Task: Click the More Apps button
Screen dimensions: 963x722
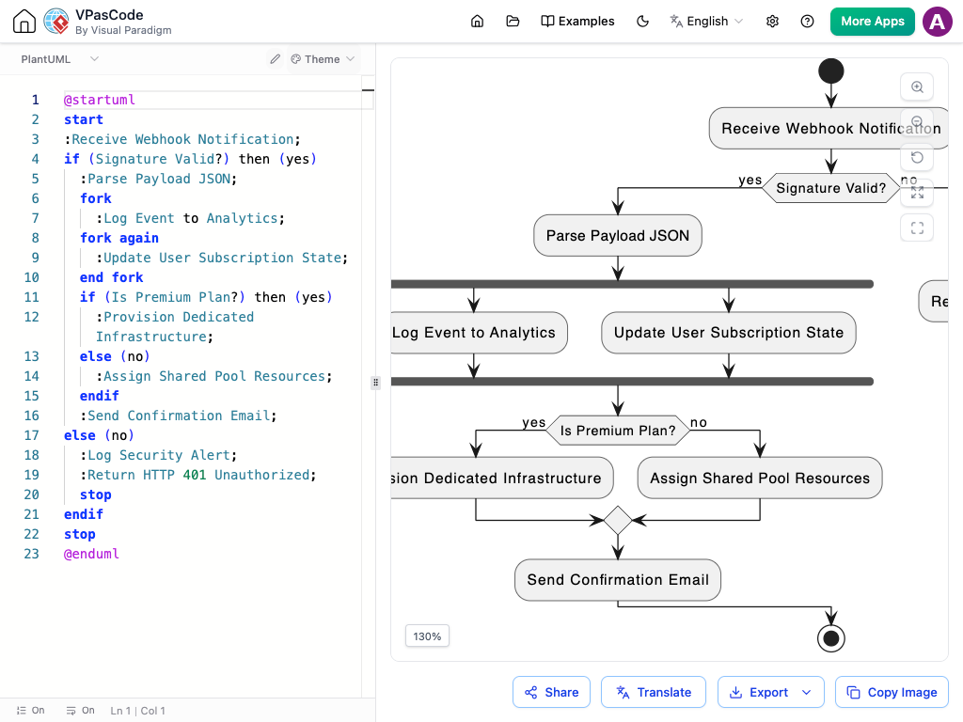Action: click(872, 22)
